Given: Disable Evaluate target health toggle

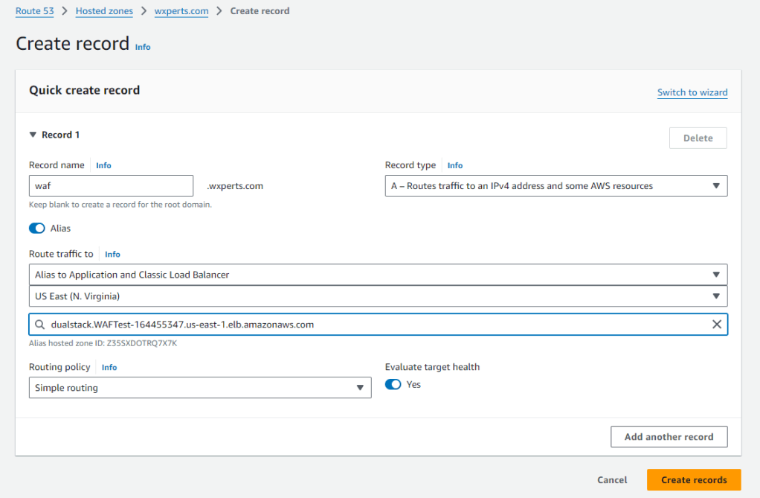Looking at the screenshot, I should [393, 384].
